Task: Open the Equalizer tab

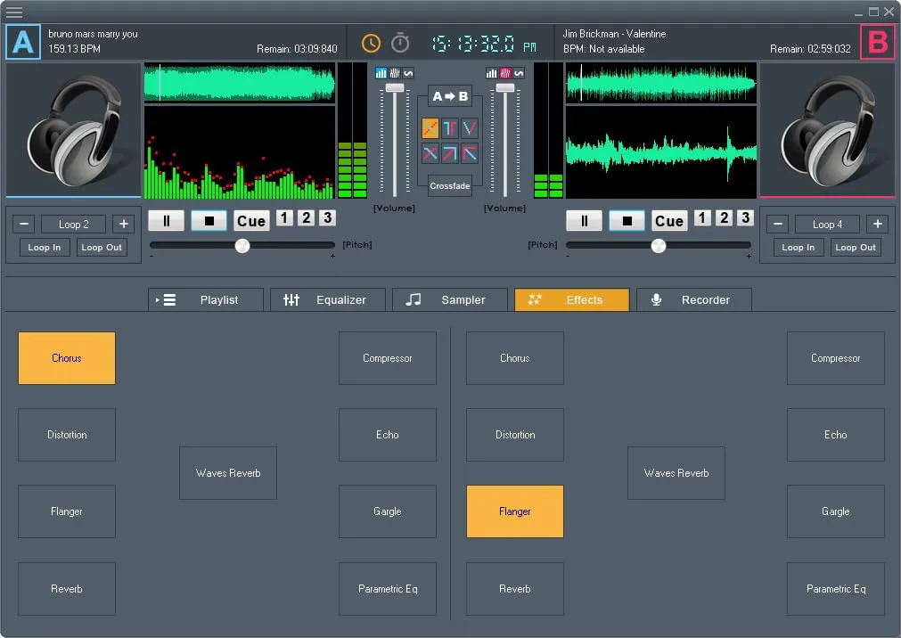Action: click(x=328, y=299)
